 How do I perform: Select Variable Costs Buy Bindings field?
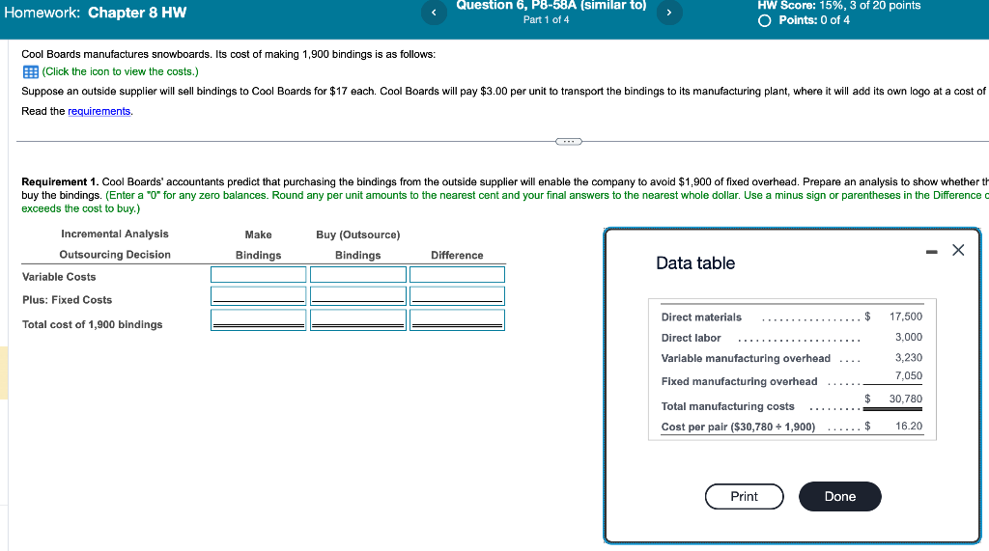[357, 274]
